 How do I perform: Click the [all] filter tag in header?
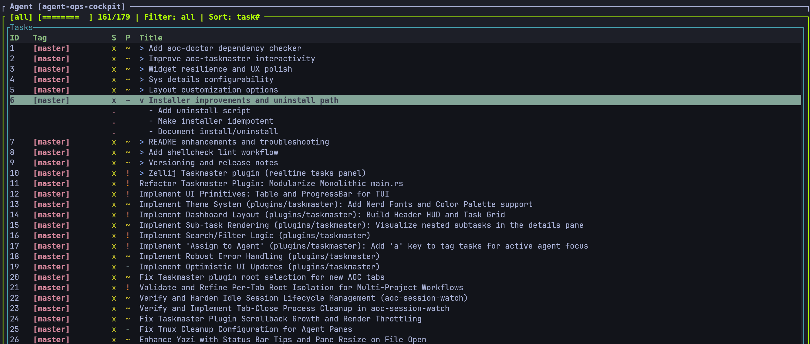(21, 17)
